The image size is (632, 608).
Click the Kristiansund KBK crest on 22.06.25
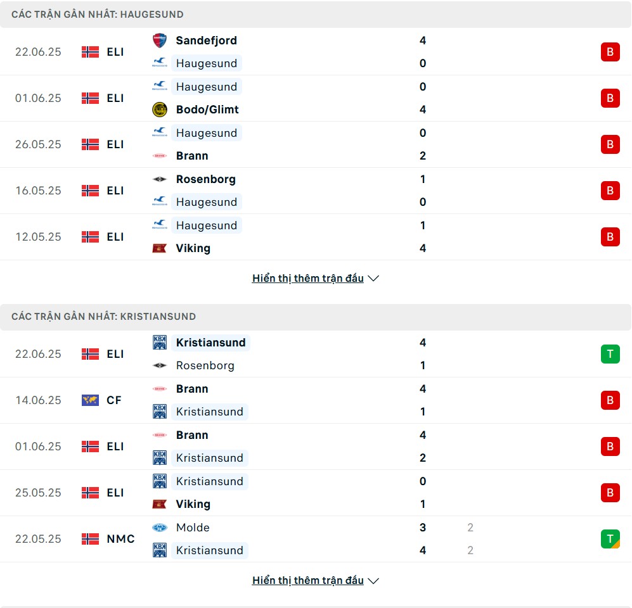(x=160, y=343)
